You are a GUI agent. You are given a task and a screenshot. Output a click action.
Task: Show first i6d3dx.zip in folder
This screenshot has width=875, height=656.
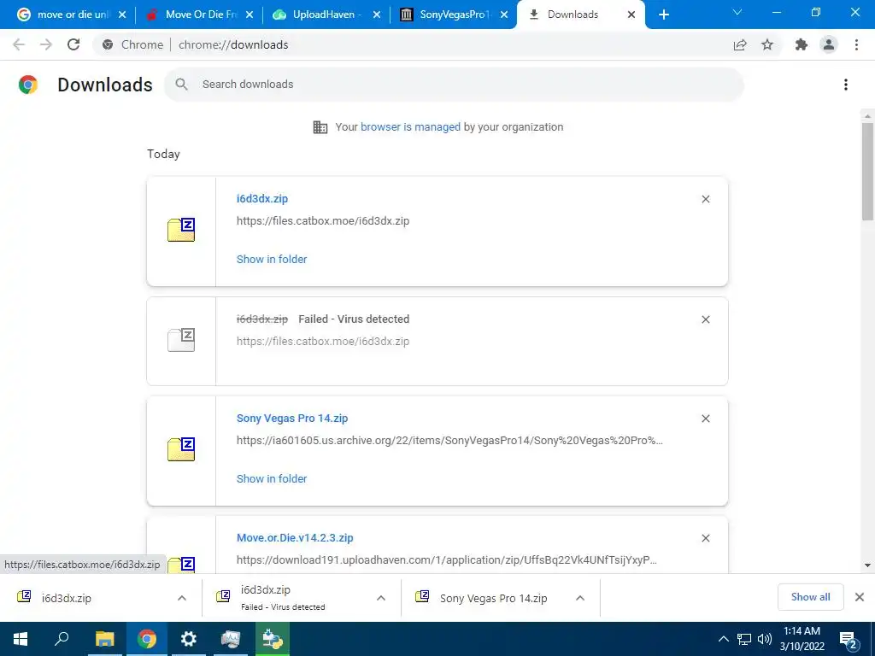[x=272, y=260]
